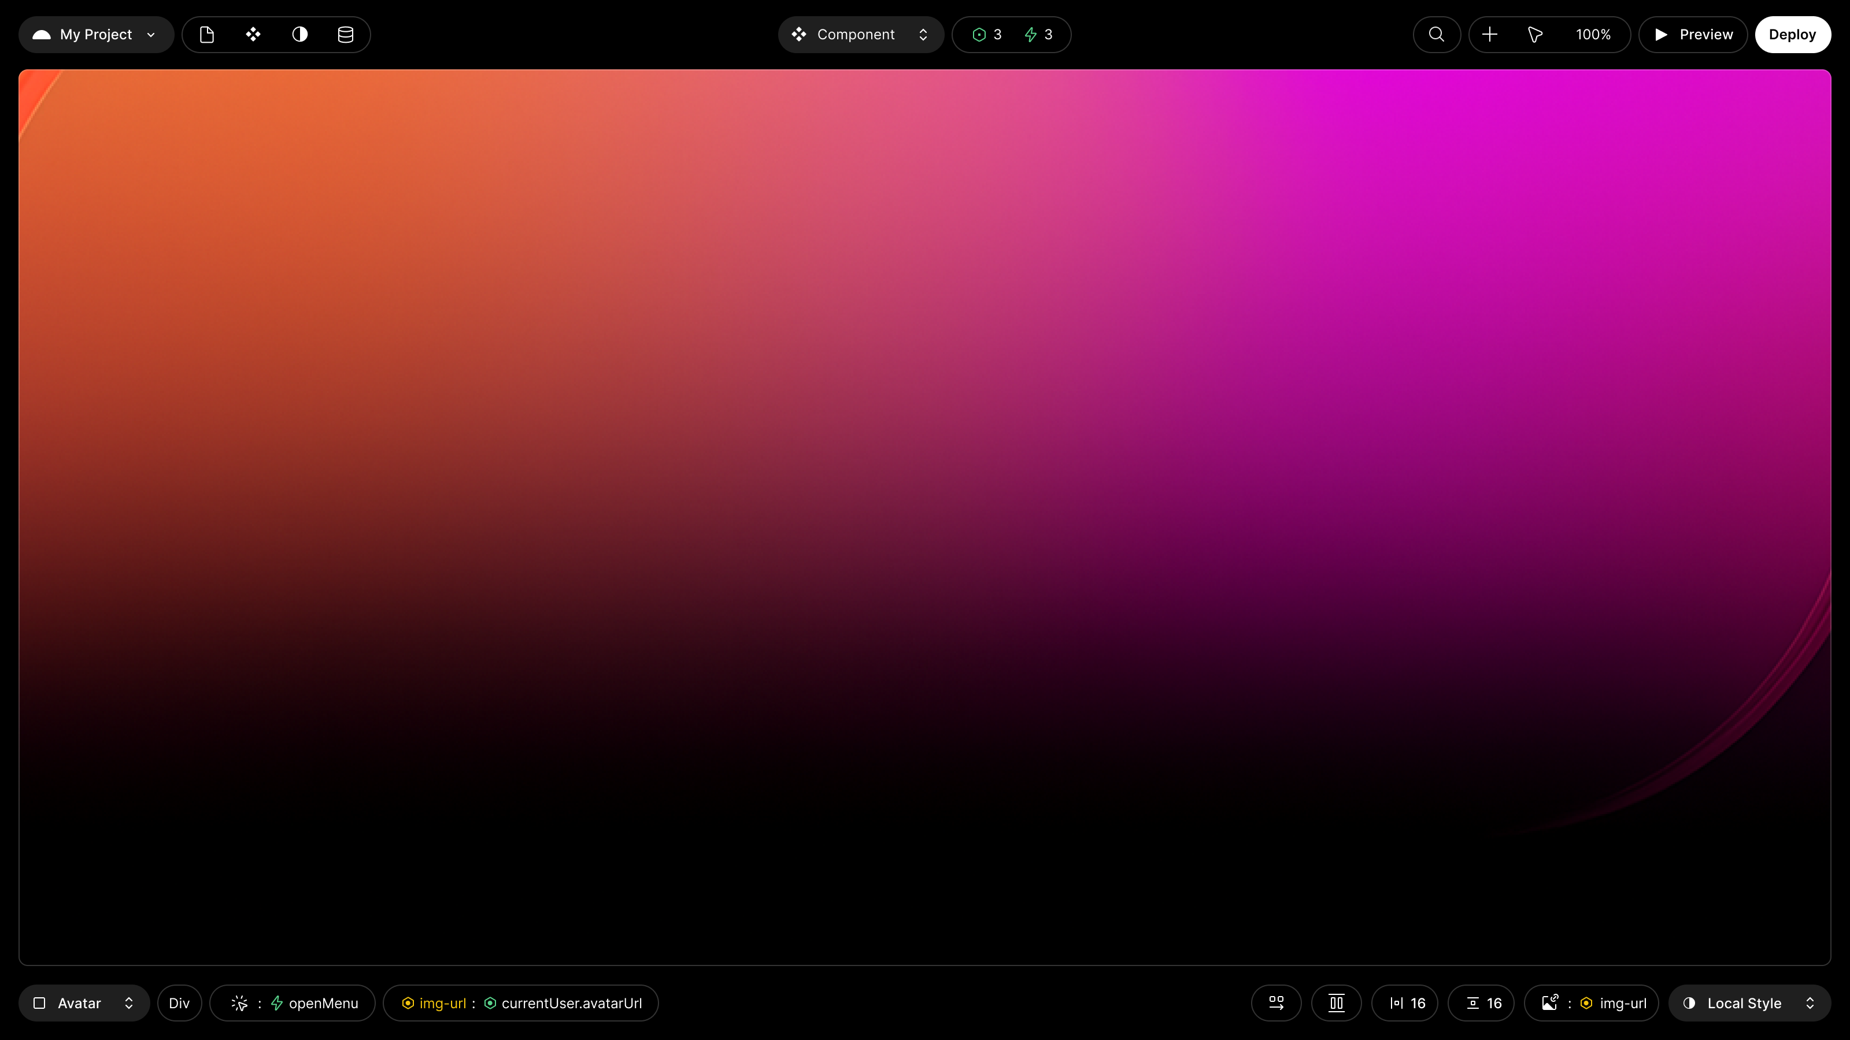Open the openMenu click event
Screen dimensions: 1850x1040
(293, 1002)
